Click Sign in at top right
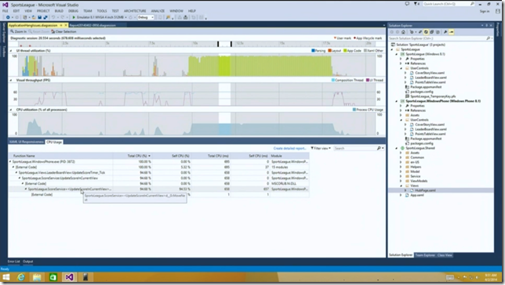Viewport: 505px width, 285px height. 485,11
